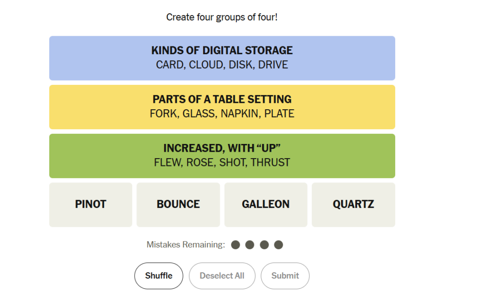Select the PINOT tile
The width and height of the screenshot is (499, 303).
tap(91, 204)
